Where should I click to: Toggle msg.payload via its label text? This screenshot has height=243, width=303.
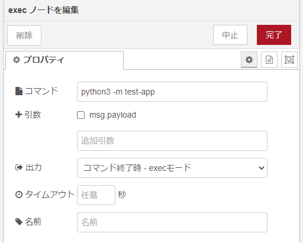(112, 115)
